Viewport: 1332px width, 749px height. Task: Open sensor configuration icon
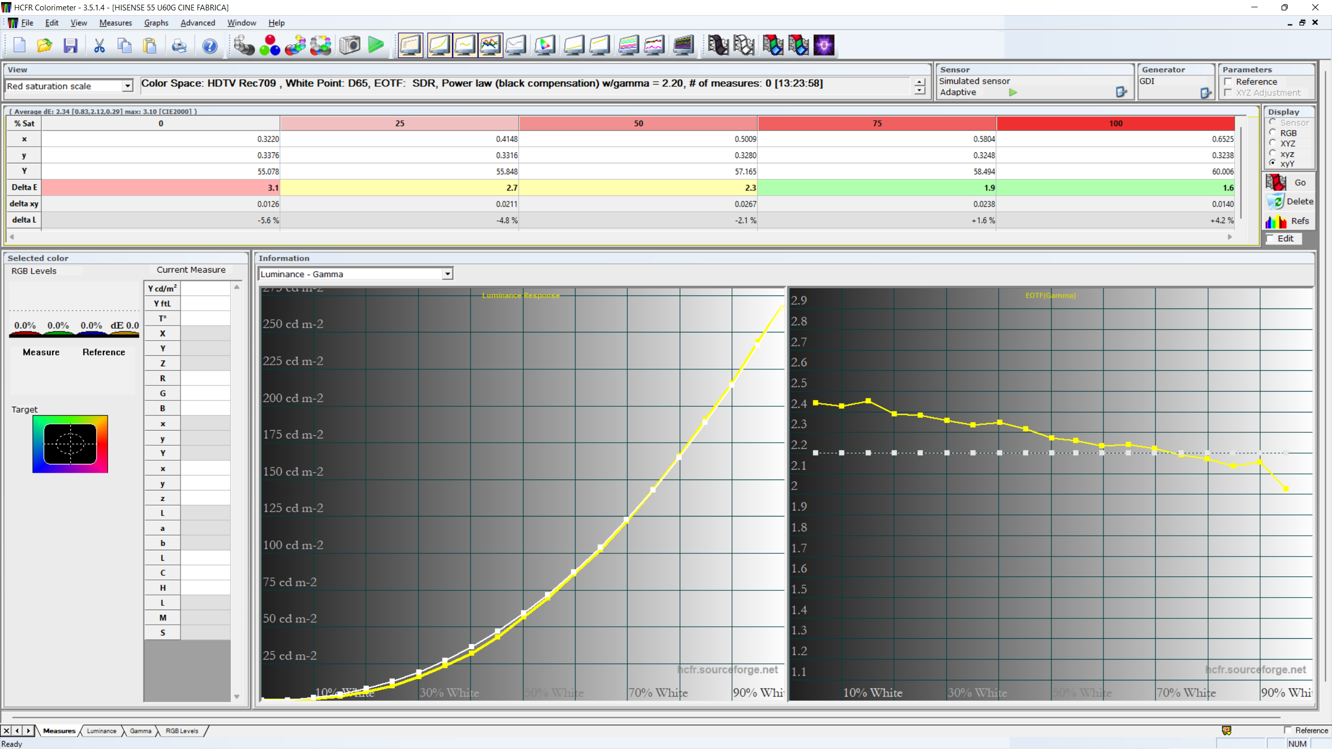tap(1121, 92)
